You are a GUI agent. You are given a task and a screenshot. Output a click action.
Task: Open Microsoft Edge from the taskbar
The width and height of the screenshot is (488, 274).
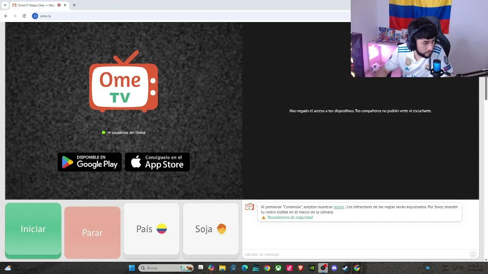[x=245, y=268]
